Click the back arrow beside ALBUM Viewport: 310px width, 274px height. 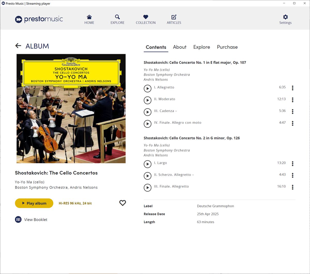point(18,46)
